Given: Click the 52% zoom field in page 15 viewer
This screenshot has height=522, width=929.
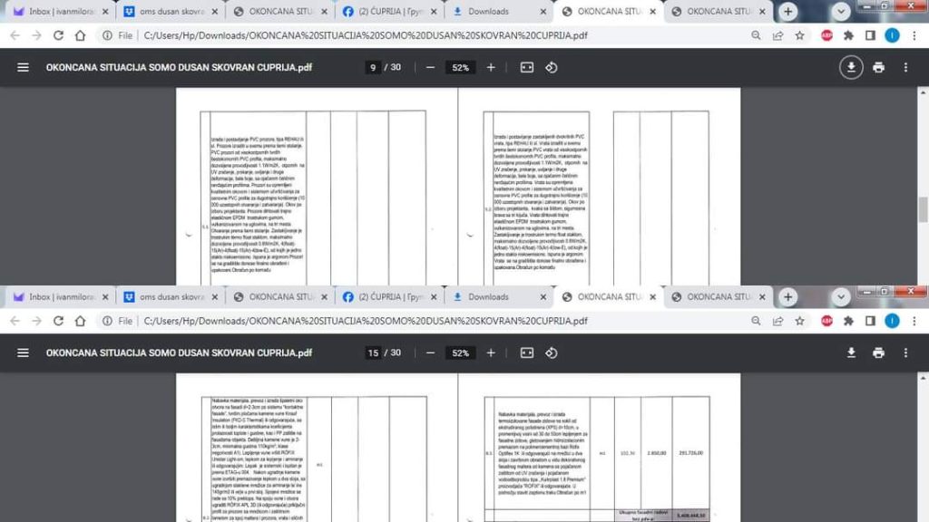Looking at the screenshot, I should 461,353.
